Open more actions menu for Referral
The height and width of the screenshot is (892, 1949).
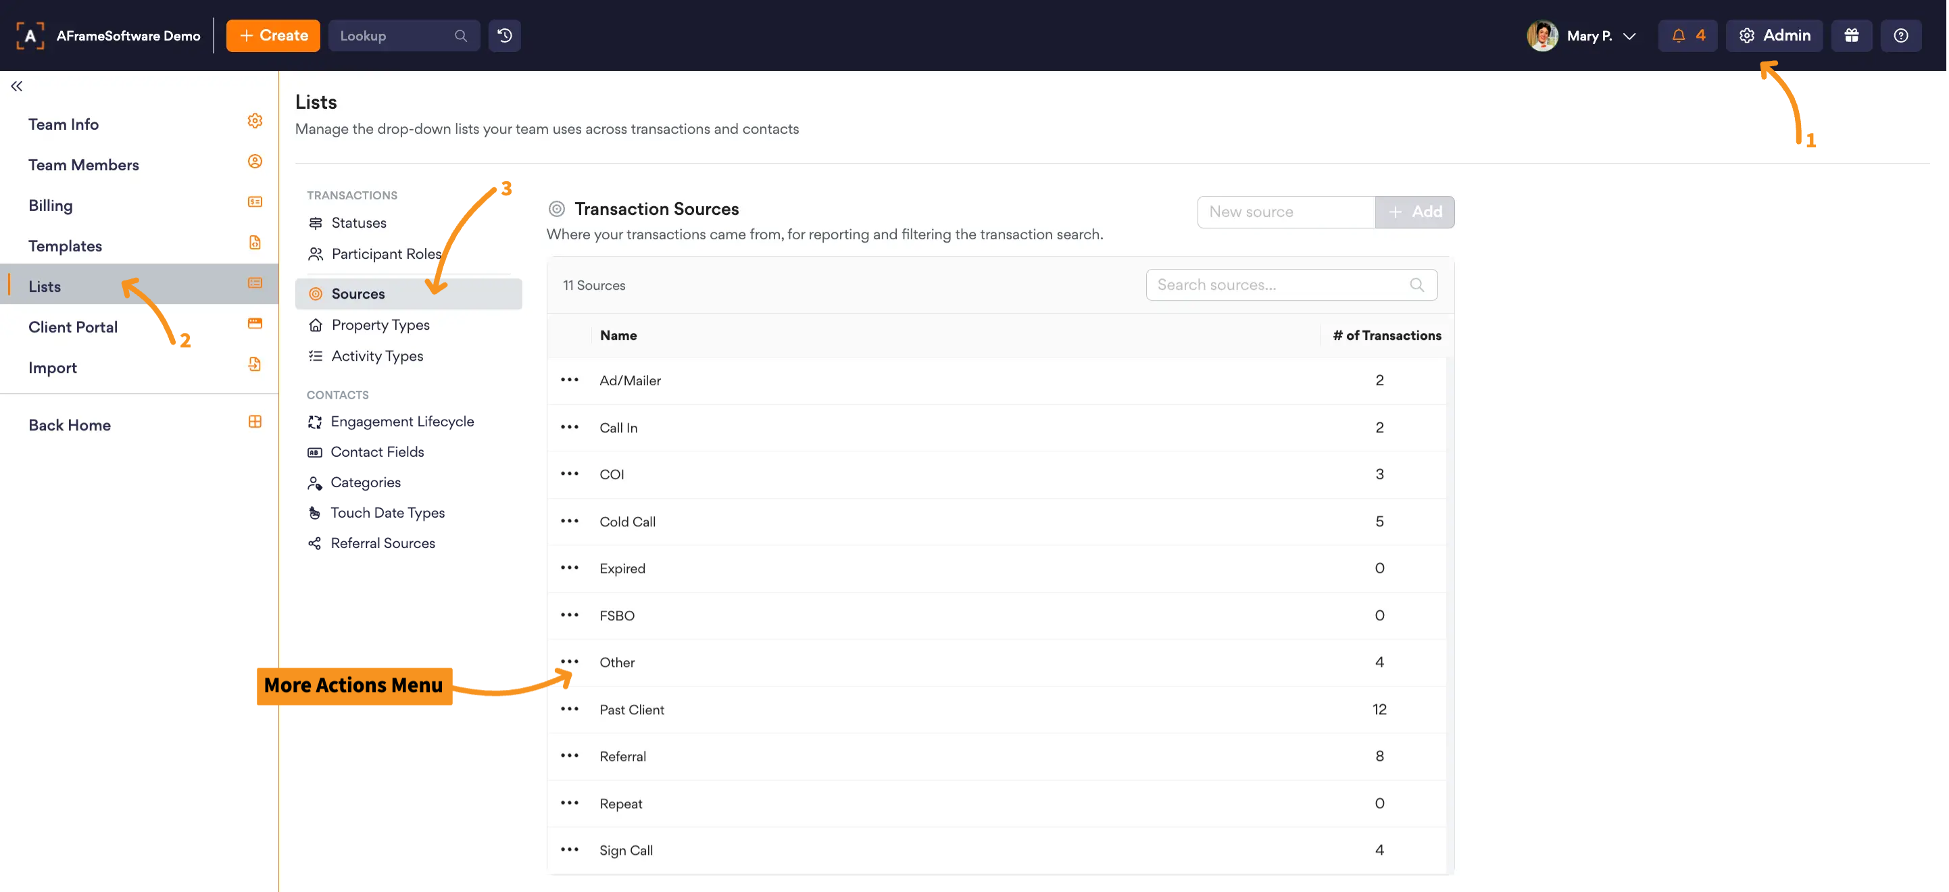pyautogui.click(x=570, y=755)
